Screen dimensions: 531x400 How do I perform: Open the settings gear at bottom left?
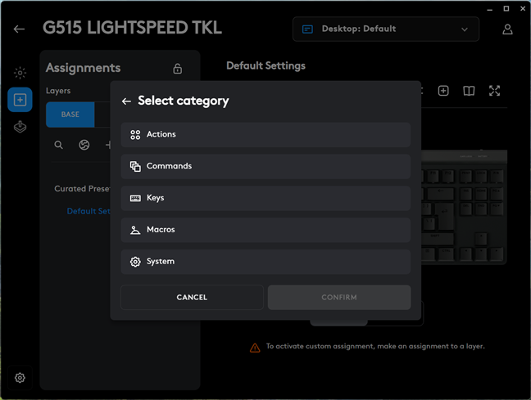[x=20, y=378]
